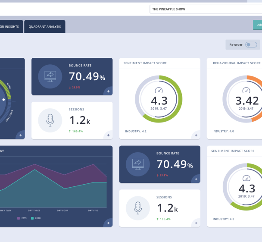Expand the gauge card plus button
This screenshot has height=242, width=262.
point(21,135)
